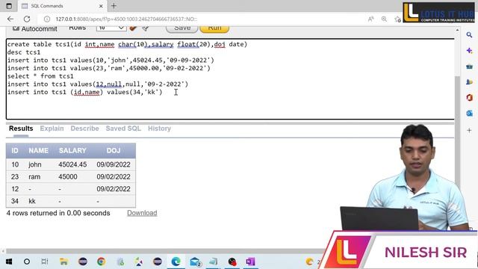Click the clear command eraser icon
The height and width of the screenshot is (269, 478).
[x=133, y=28]
